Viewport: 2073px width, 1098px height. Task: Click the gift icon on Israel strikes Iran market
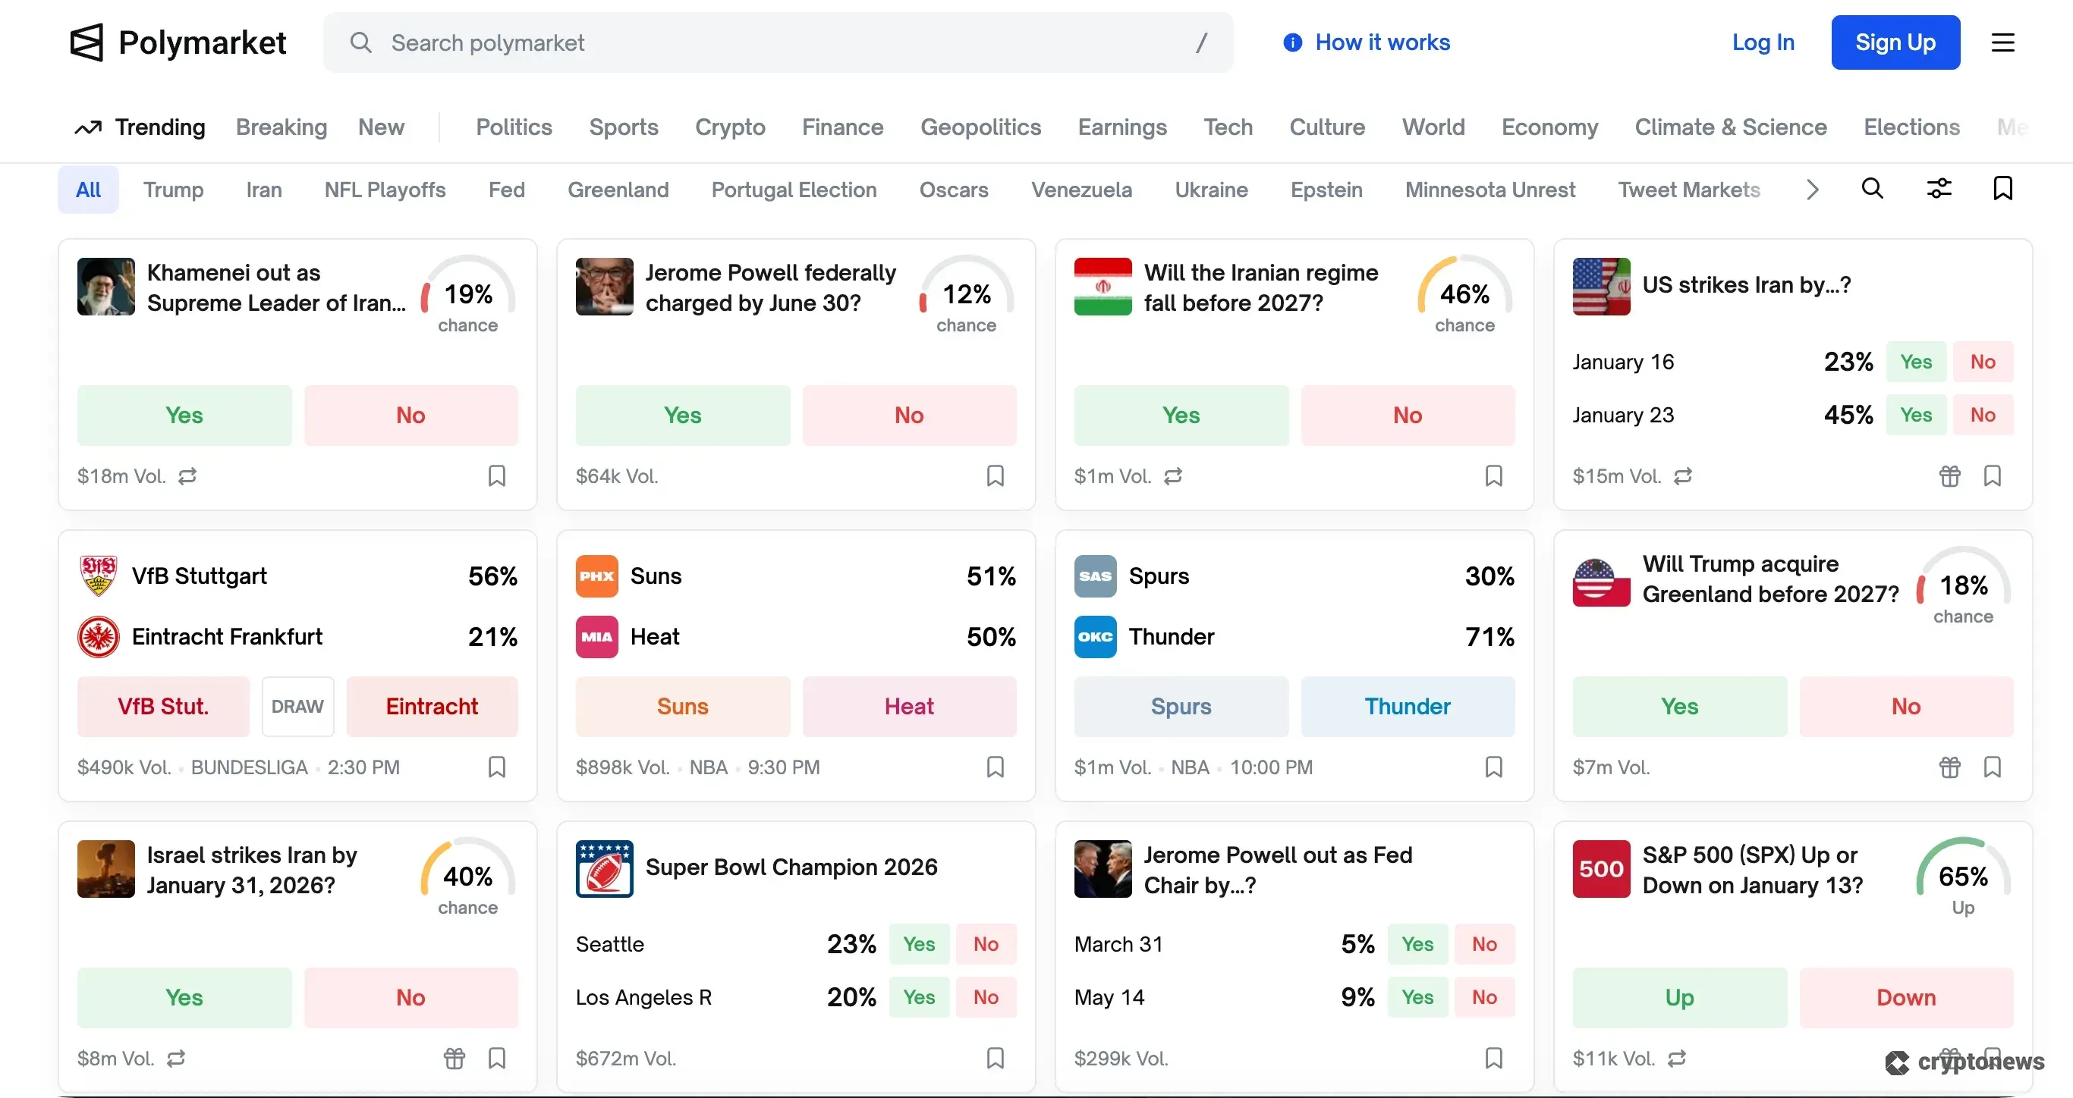click(455, 1058)
